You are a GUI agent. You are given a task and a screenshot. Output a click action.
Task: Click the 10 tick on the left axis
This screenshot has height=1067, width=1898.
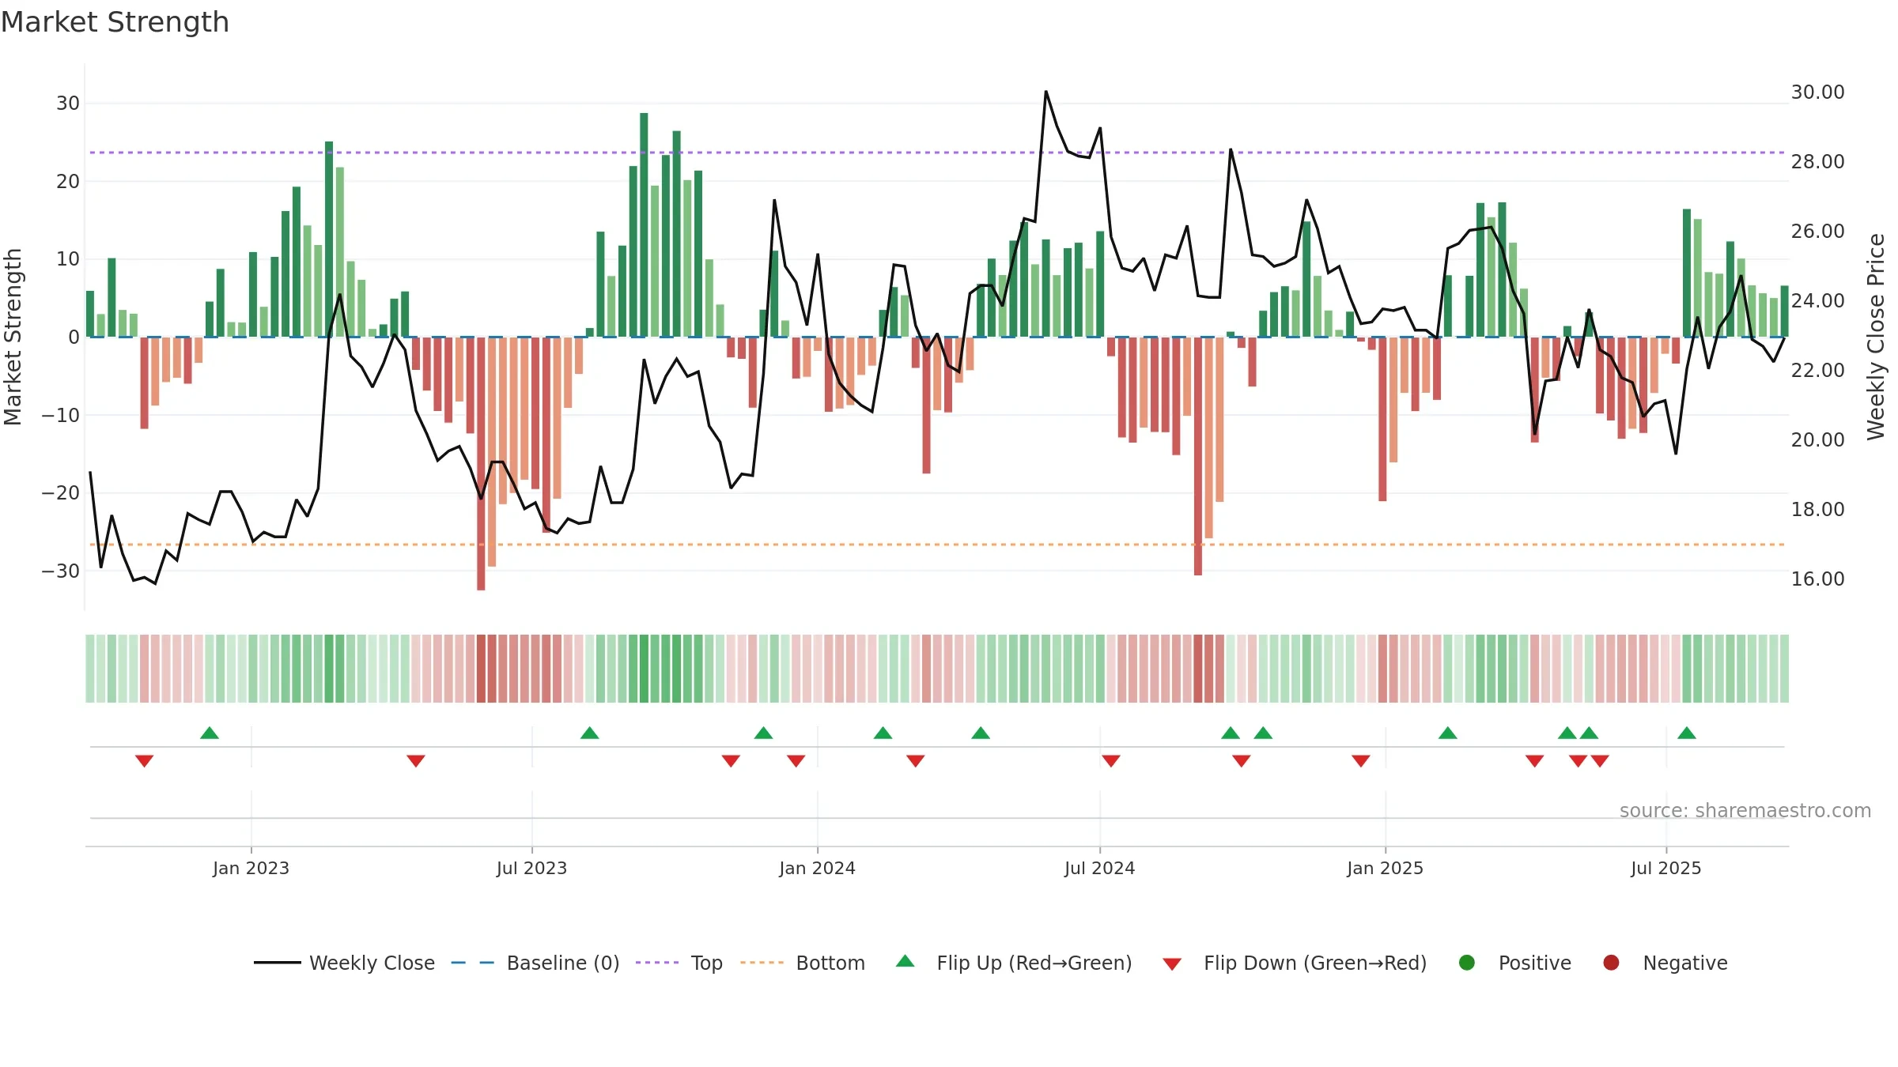[x=68, y=259]
